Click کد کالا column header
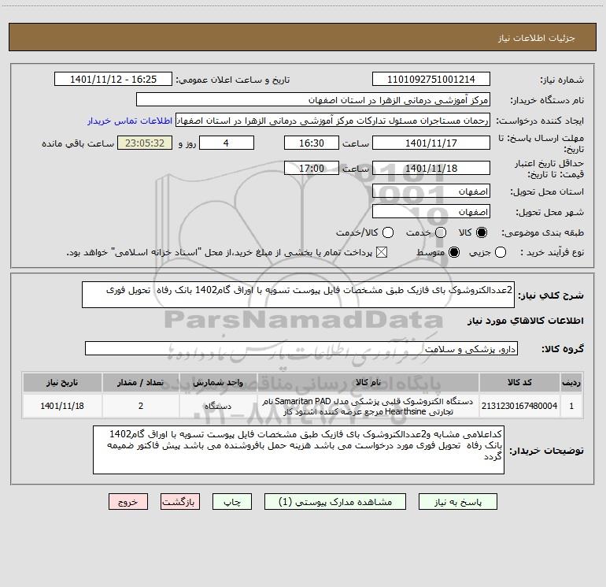This screenshot has width=606, height=587. [519, 382]
